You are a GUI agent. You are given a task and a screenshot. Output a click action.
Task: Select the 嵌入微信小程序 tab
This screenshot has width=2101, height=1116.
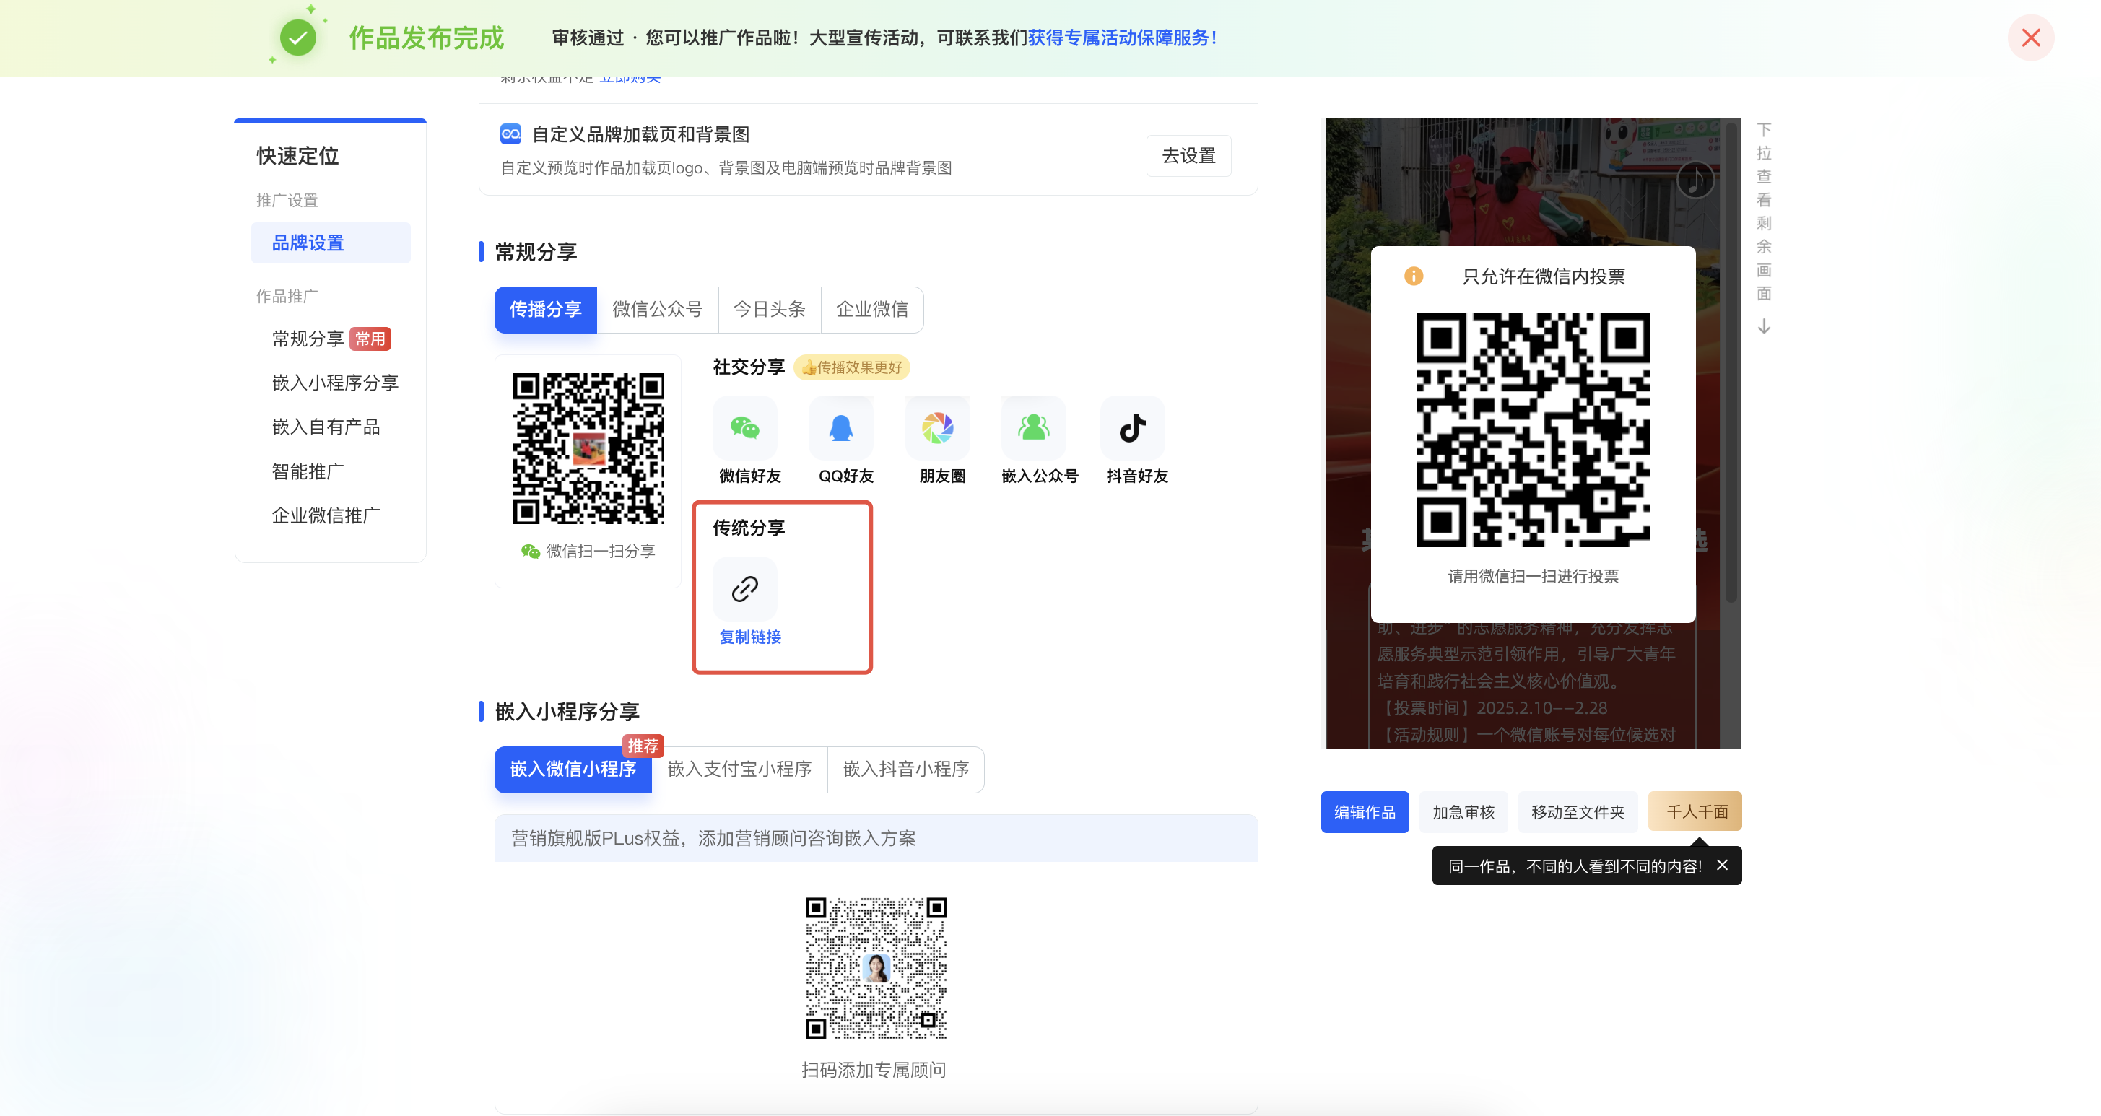pos(573,770)
